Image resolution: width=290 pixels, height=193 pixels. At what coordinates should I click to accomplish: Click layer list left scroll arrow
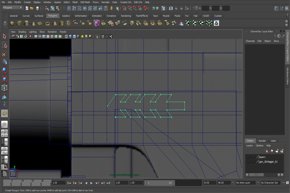247,175
